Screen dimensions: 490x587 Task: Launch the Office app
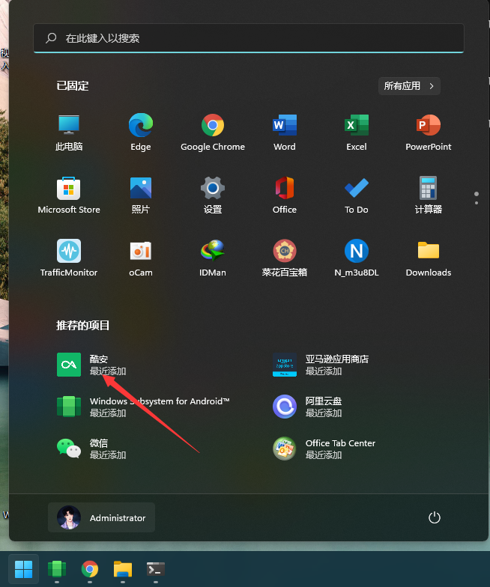tap(285, 195)
